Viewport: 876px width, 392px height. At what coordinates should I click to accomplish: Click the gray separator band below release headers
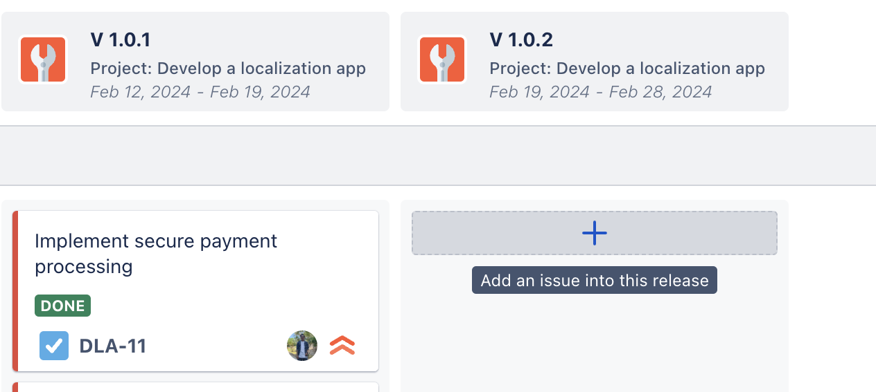click(438, 156)
